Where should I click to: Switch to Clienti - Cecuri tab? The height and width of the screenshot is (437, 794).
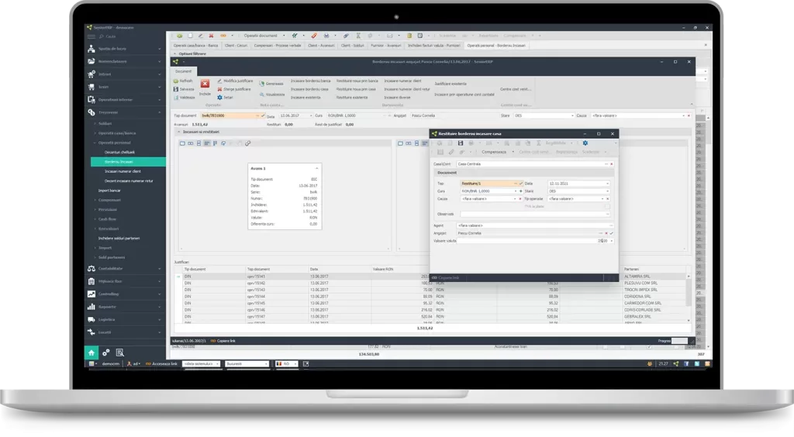point(236,46)
